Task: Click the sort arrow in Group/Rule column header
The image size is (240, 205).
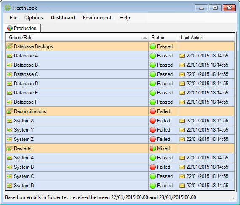Action: point(145,38)
